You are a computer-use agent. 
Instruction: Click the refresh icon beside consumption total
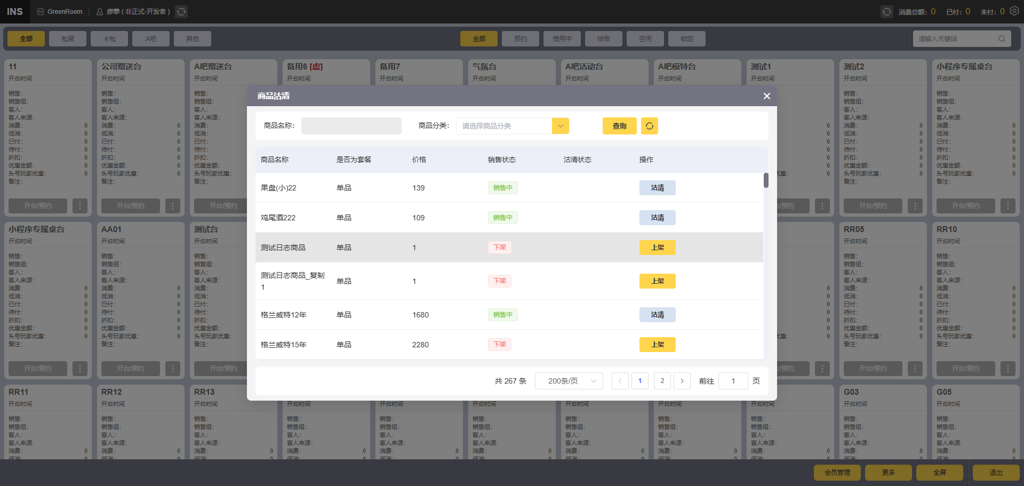tap(886, 12)
